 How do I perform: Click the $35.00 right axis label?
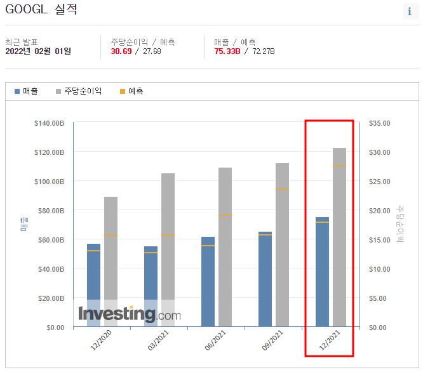pos(380,123)
